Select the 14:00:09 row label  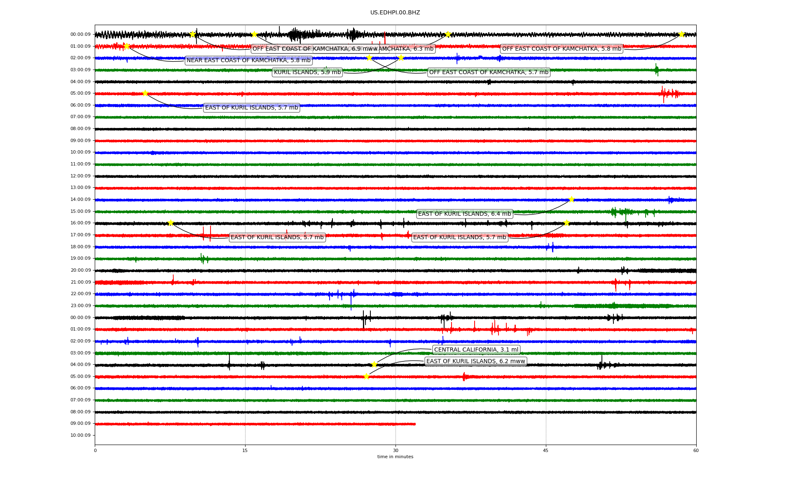[80, 200]
